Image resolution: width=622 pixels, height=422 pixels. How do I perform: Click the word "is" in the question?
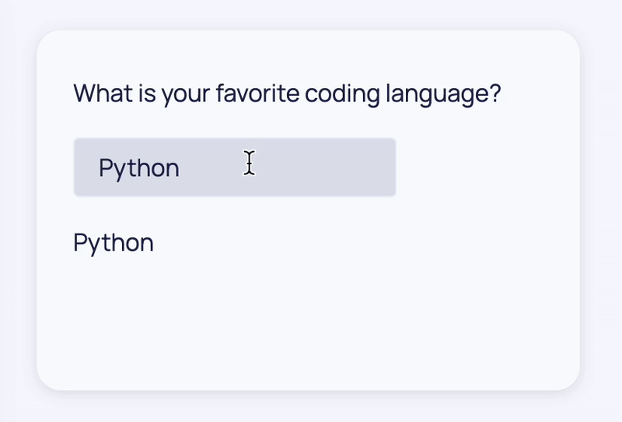coord(147,93)
